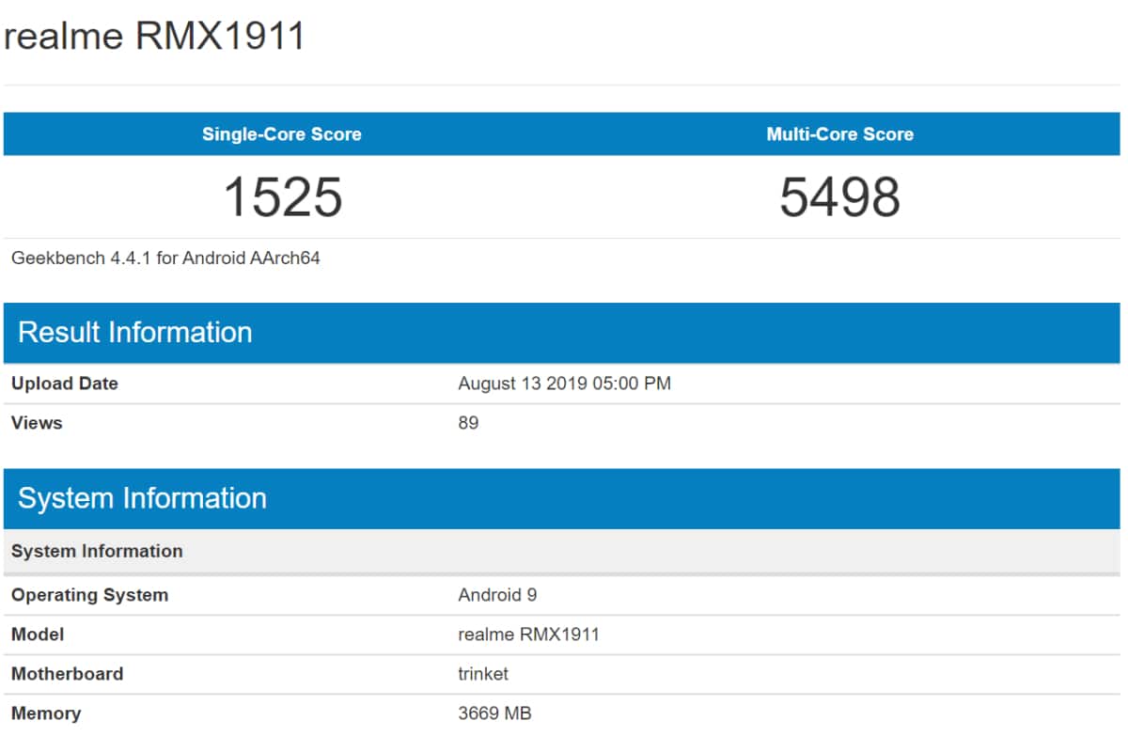Image resolution: width=1128 pixels, height=752 pixels.
Task: Click the upload date August 13 2019
Action: pyautogui.click(x=564, y=384)
